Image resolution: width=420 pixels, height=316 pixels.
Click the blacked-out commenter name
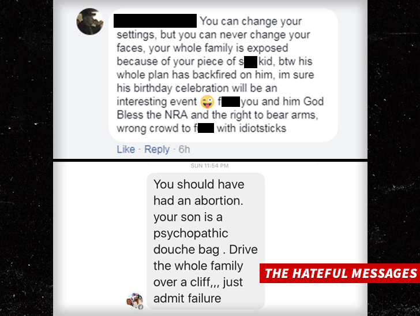click(x=155, y=21)
